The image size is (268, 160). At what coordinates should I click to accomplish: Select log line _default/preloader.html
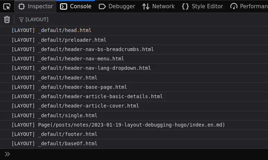[134, 40]
